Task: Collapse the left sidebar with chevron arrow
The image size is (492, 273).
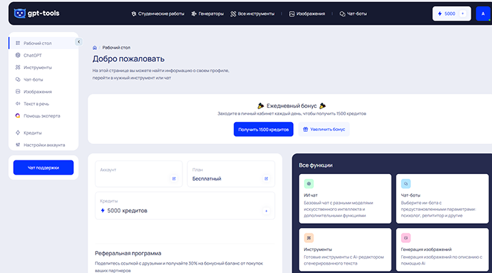Action: 78,42
